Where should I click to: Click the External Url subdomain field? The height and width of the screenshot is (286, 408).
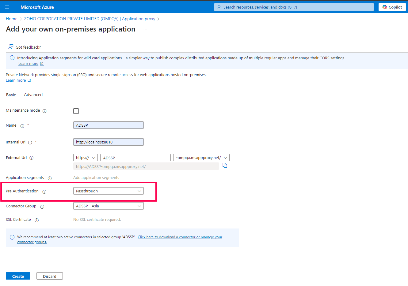(x=135, y=158)
